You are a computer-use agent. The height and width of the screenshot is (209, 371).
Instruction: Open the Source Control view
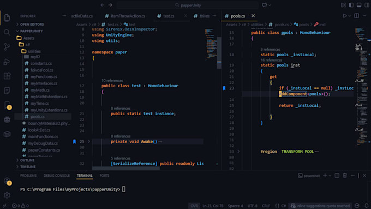point(7,47)
